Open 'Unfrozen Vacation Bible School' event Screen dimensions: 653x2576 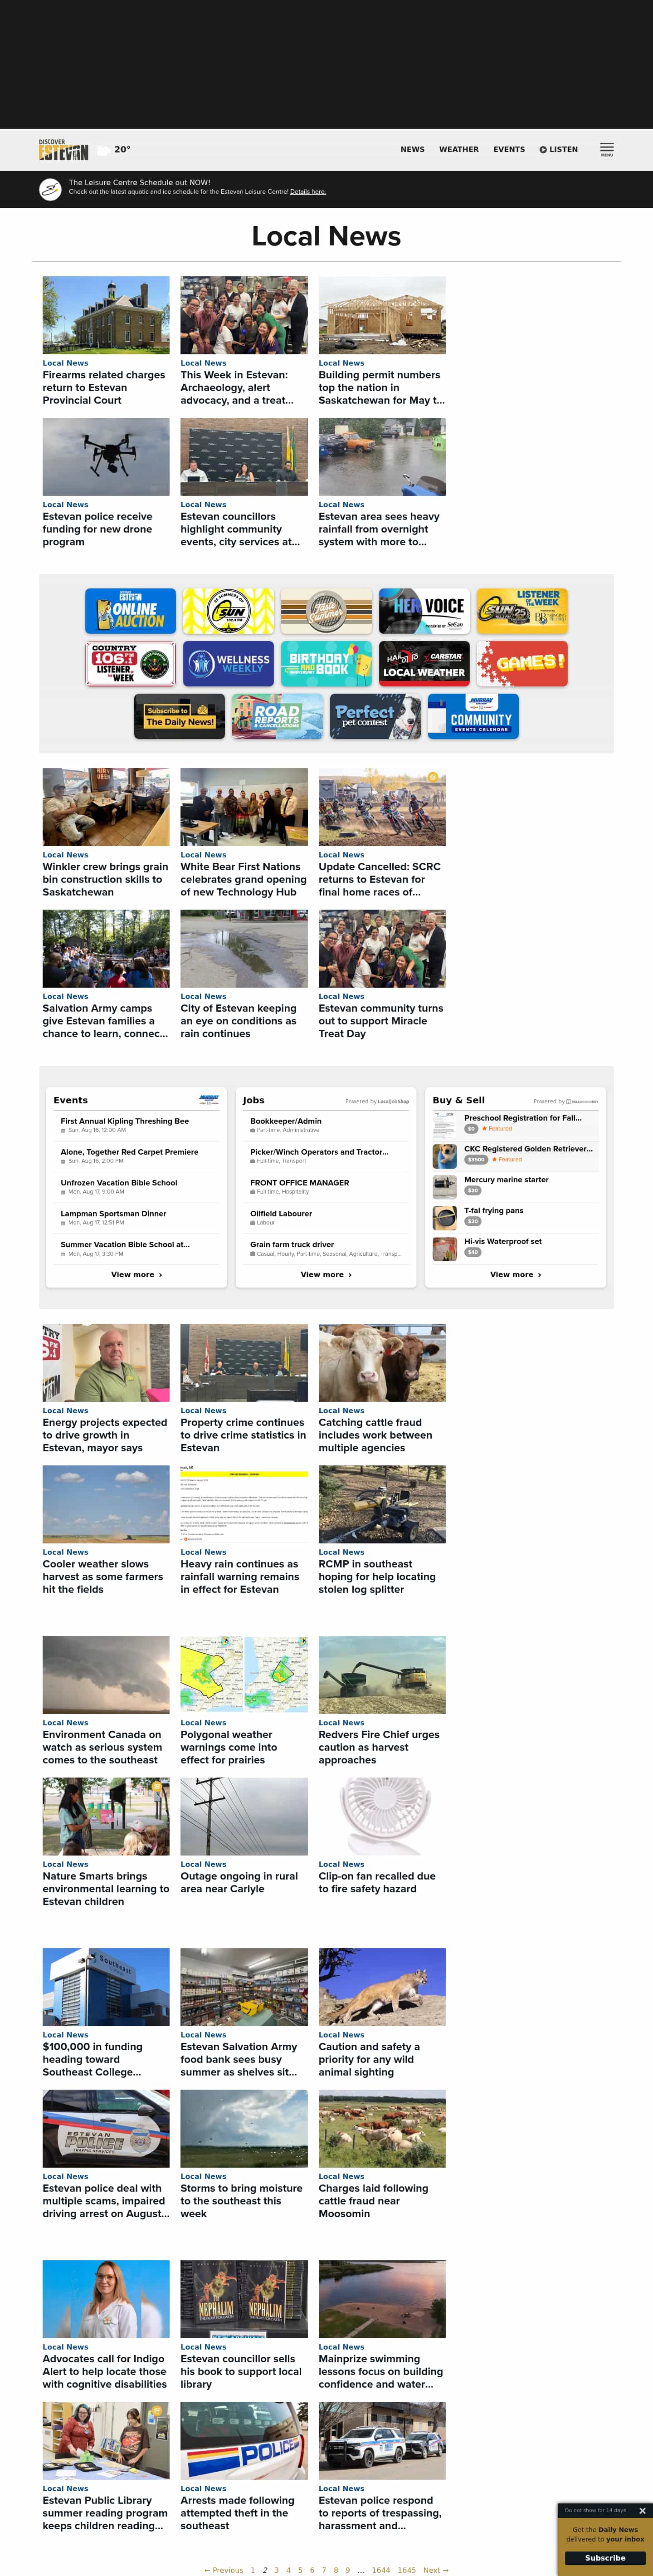point(119,1183)
